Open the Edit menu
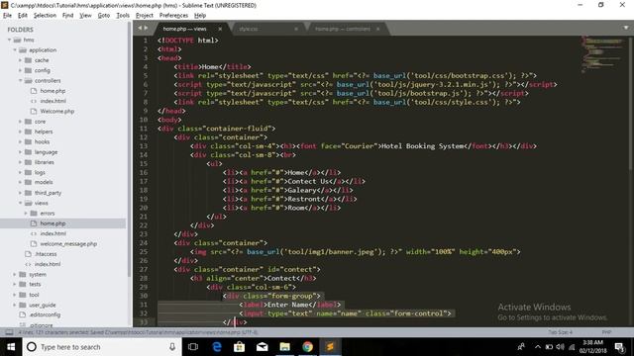The image size is (634, 356). click(23, 16)
